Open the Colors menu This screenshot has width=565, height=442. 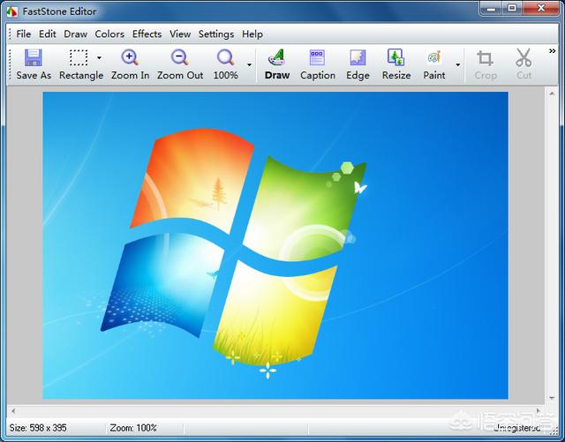(x=109, y=34)
